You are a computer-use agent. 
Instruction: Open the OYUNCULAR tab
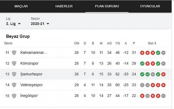click(150, 6)
